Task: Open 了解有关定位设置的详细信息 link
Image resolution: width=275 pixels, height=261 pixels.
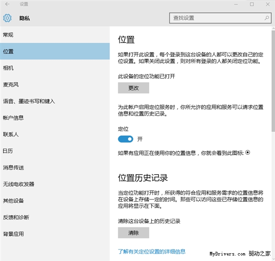Action: pos(152,251)
